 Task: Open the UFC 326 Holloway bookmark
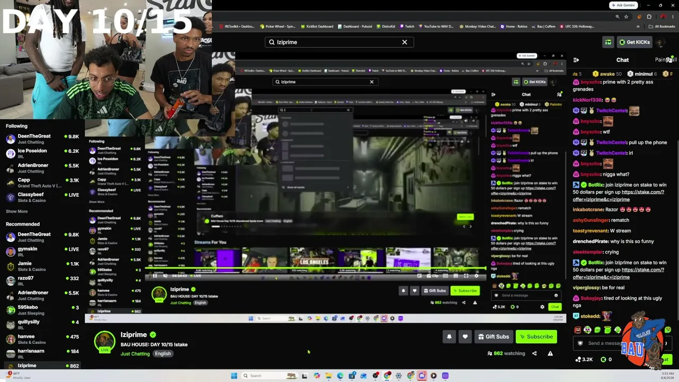pyautogui.click(x=577, y=27)
